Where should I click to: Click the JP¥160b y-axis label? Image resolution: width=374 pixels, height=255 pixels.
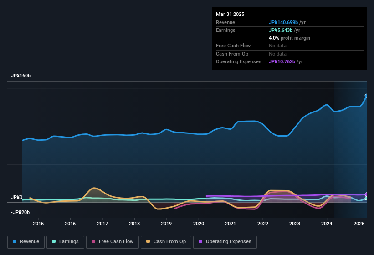click(21, 76)
